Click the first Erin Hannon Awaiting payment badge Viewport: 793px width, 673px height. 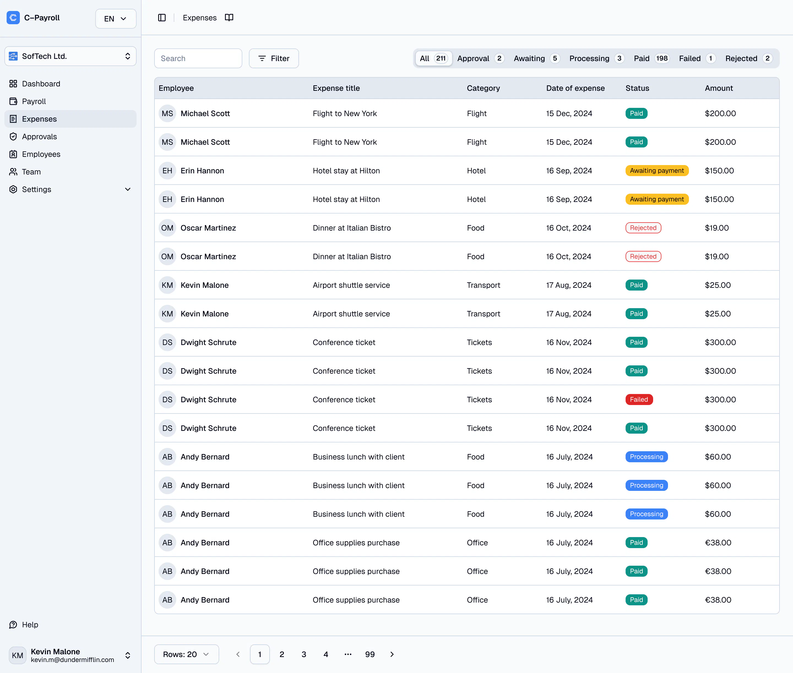point(657,171)
